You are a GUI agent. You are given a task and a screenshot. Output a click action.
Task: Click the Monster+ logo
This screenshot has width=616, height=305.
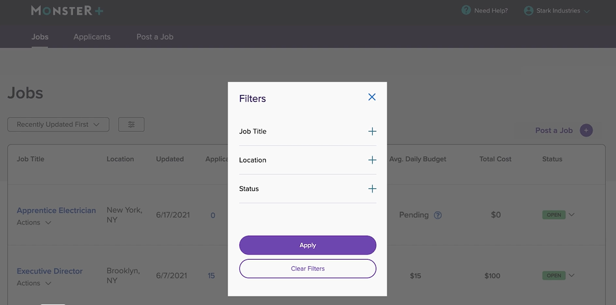(x=67, y=11)
